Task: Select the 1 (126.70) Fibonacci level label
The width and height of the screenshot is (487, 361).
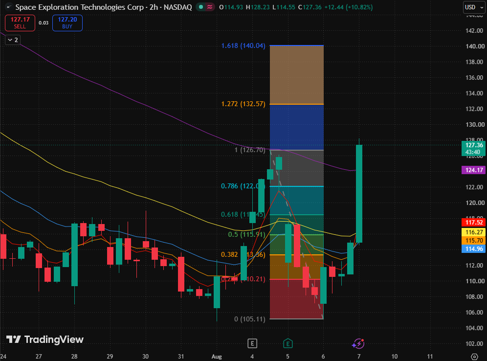Action: coord(250,150)
